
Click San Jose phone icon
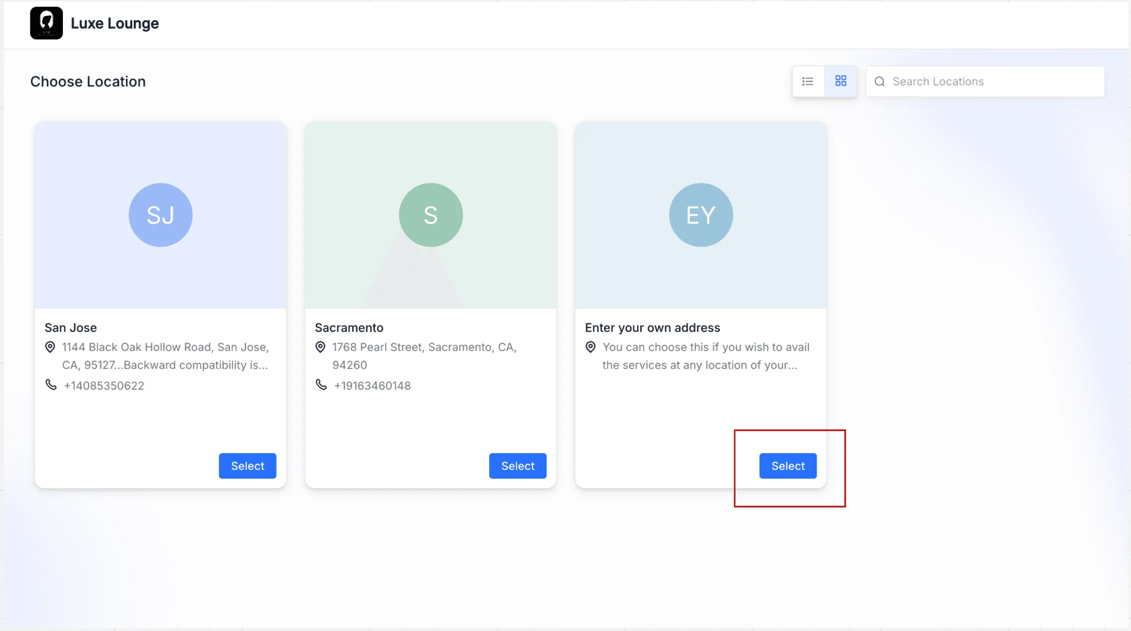51,385
